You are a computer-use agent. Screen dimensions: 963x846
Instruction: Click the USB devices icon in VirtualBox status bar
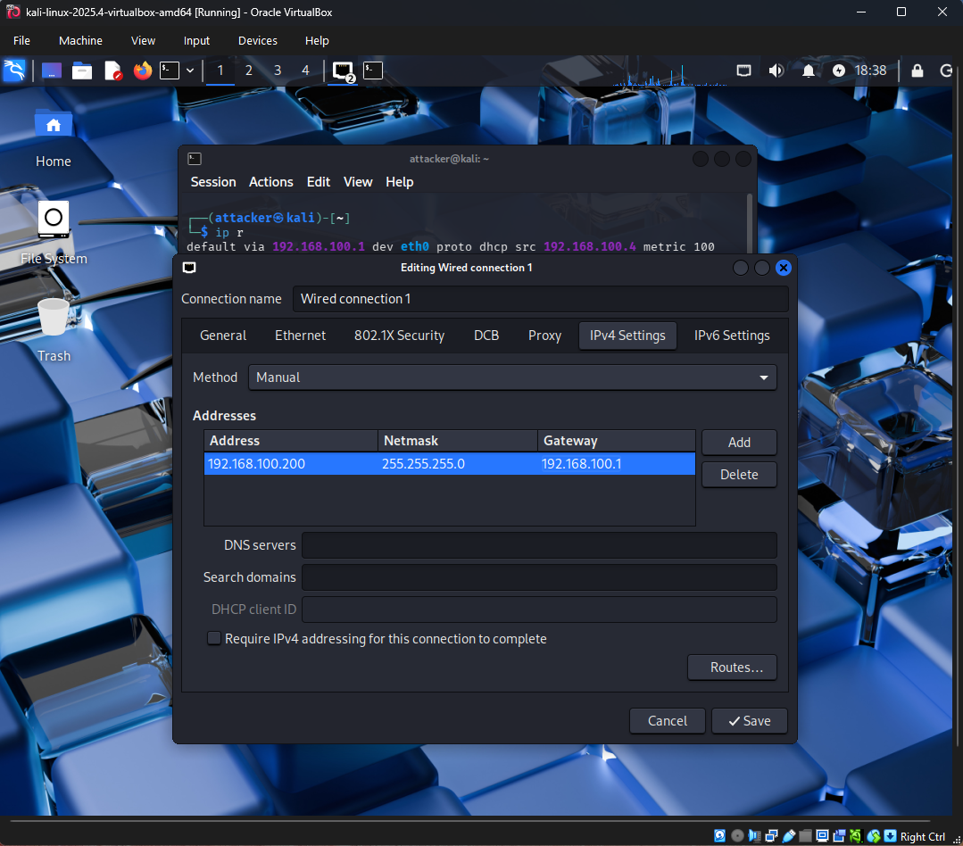pos(788,836)
